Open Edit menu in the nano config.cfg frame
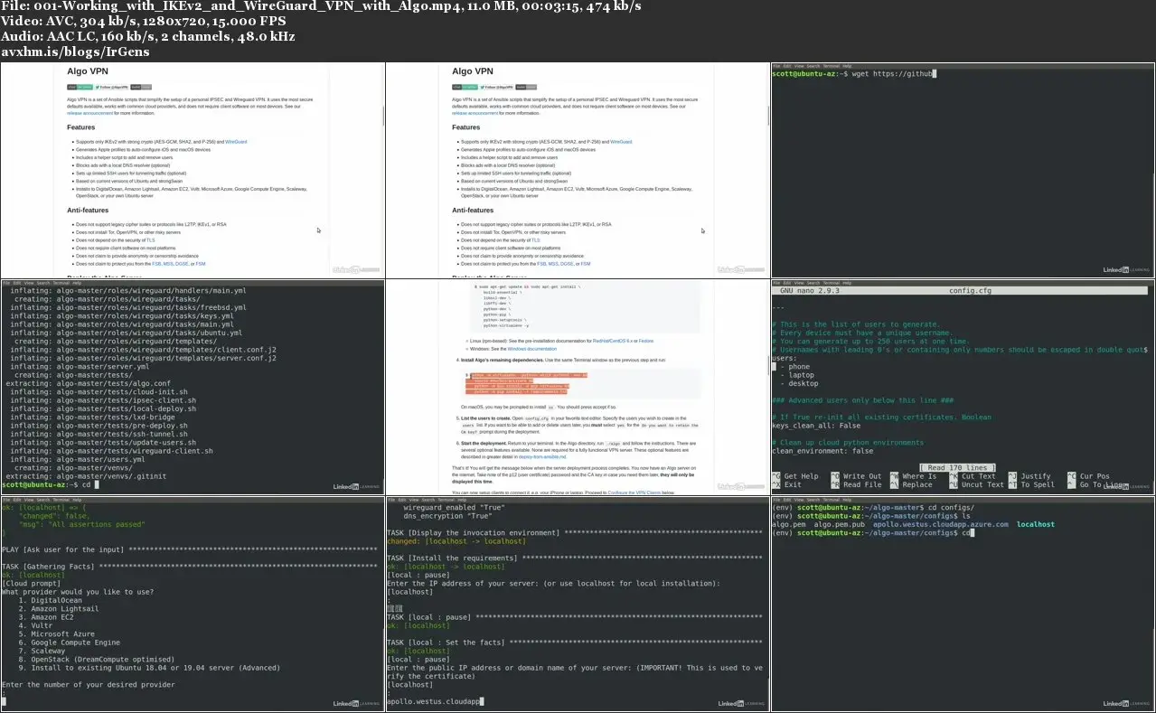Screen dimensions: 1156x713 [786, 283]
